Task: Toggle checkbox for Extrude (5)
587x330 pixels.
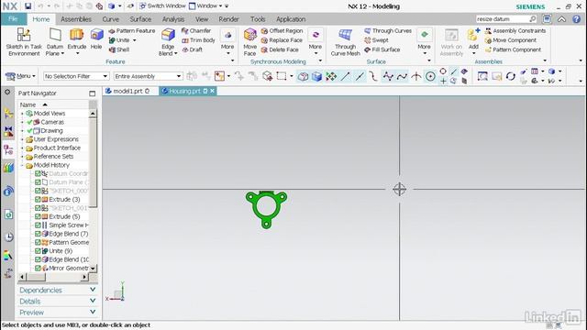Action: 38,216
